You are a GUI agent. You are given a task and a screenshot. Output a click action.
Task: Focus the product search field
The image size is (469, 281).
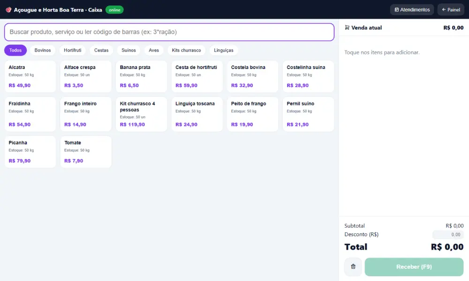click(x=169, y=32)
